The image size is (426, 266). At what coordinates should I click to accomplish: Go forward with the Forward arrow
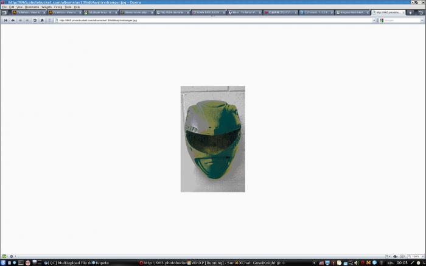coord(20,20)
